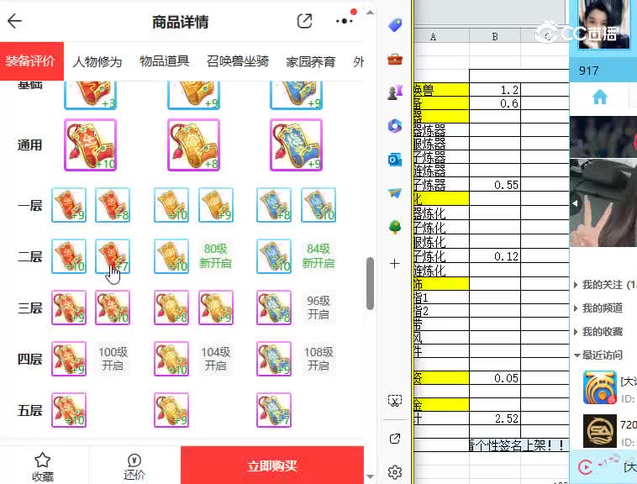637x484 pixels.
Task: Select the 通用 red scroll +10
Action: click(x=90, y=145)
